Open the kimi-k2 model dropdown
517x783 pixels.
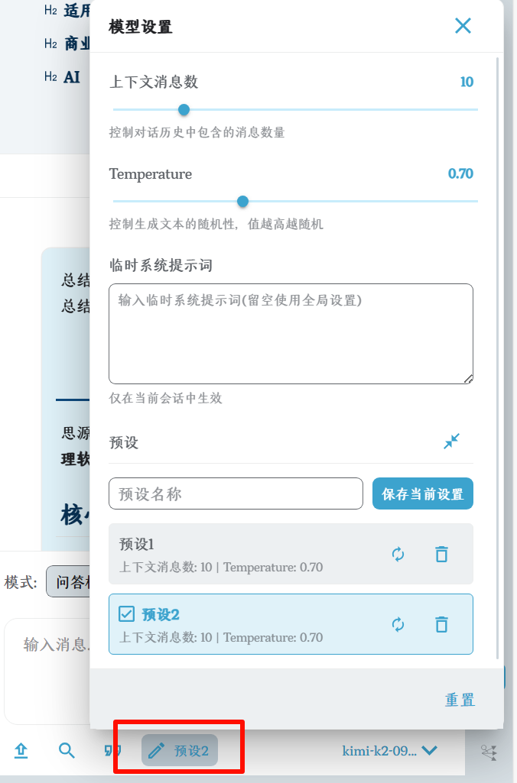tap(390, 751)
